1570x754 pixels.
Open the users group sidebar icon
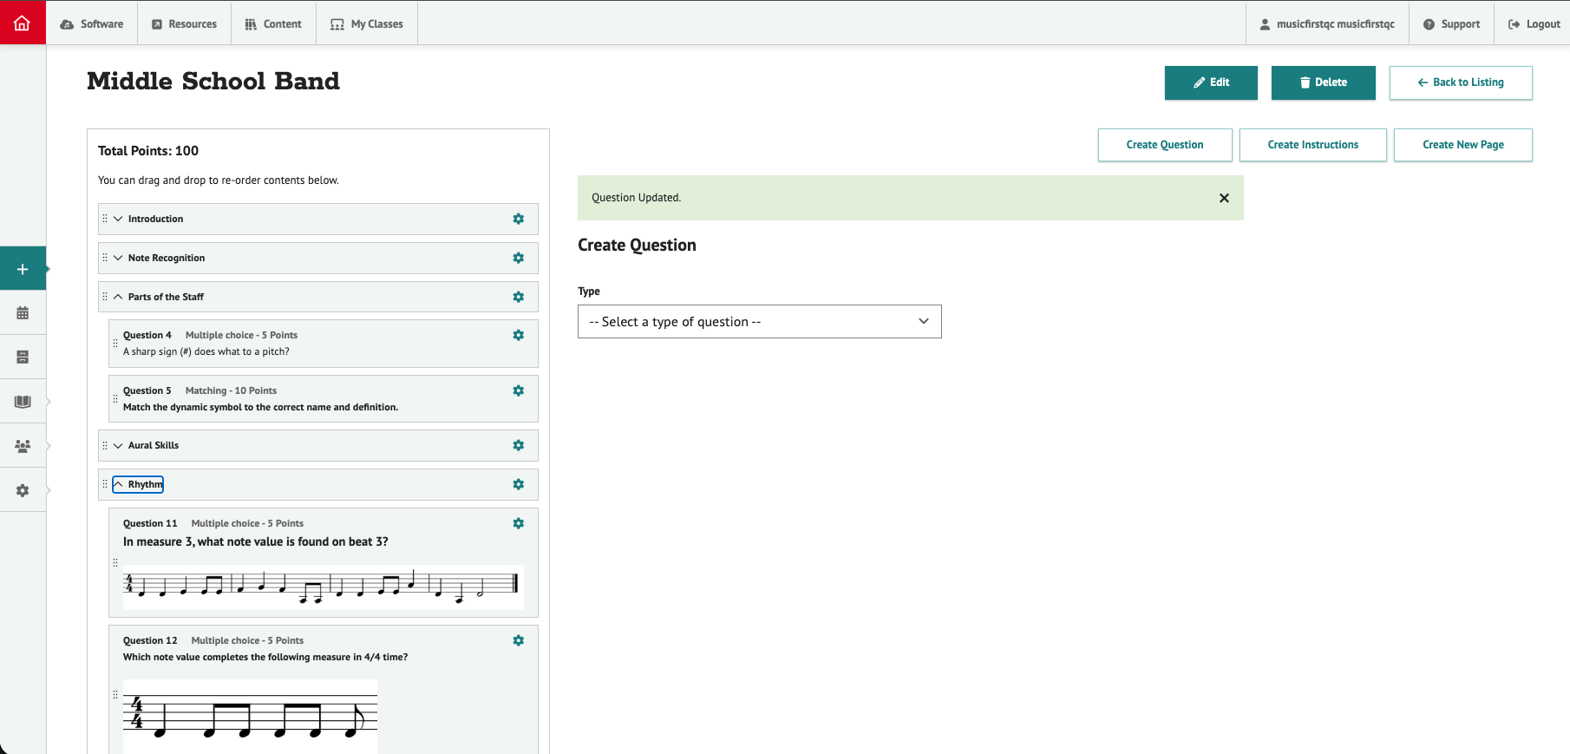[x=23, y=446]
